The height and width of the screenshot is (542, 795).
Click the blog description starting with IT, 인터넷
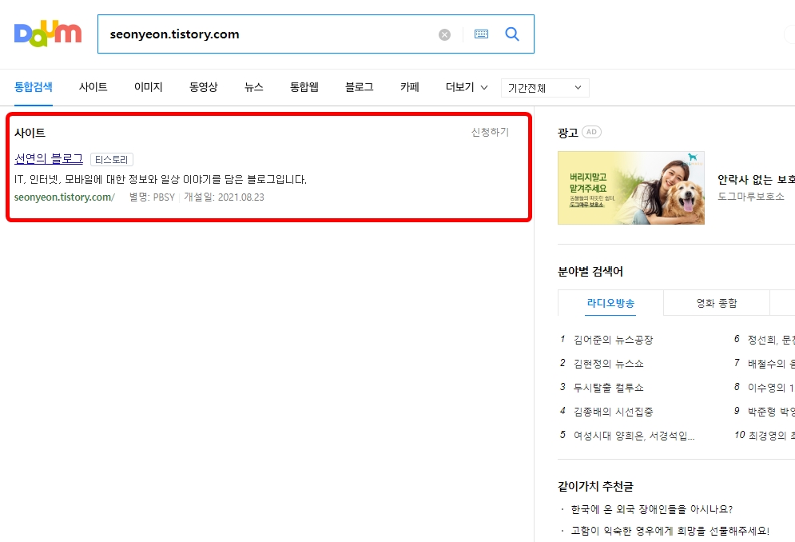(161, 179)
